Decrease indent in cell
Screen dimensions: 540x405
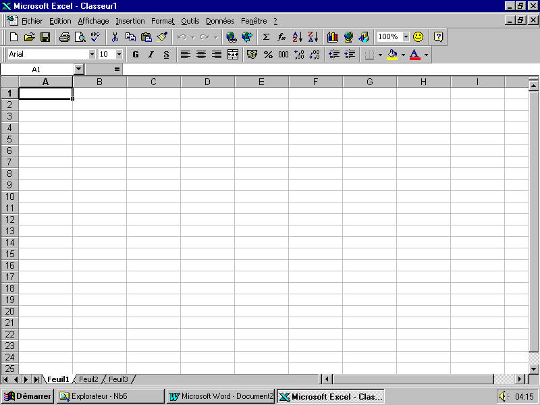click(334, 55)
